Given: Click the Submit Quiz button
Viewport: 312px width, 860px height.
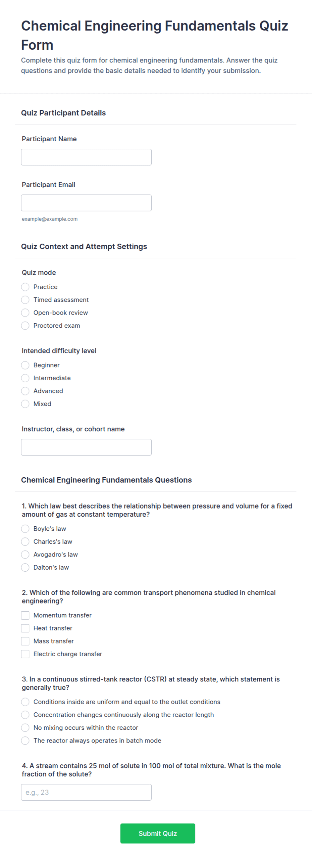Looking at the screenshot, I should click(x=158, y=833).
